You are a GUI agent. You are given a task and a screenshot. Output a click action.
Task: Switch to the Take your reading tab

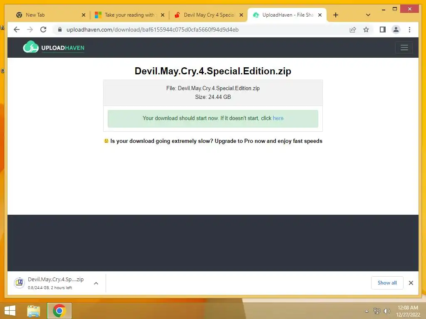(129, 15)
